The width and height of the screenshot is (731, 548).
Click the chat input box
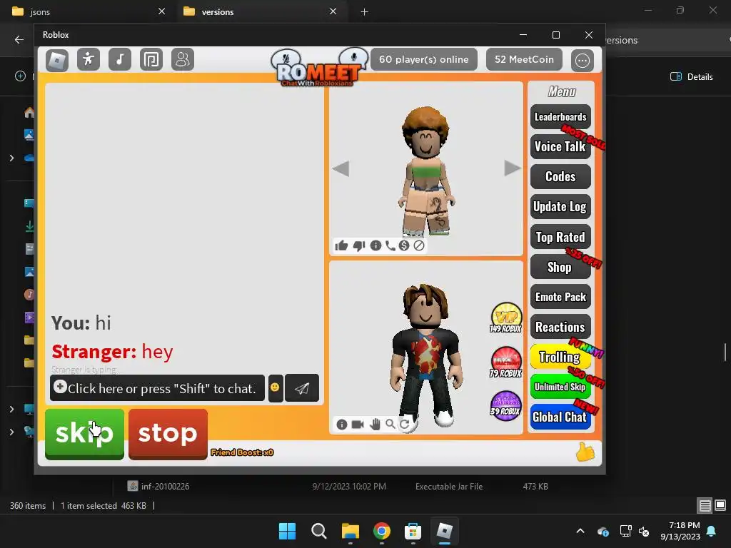[x=157, y=387]
